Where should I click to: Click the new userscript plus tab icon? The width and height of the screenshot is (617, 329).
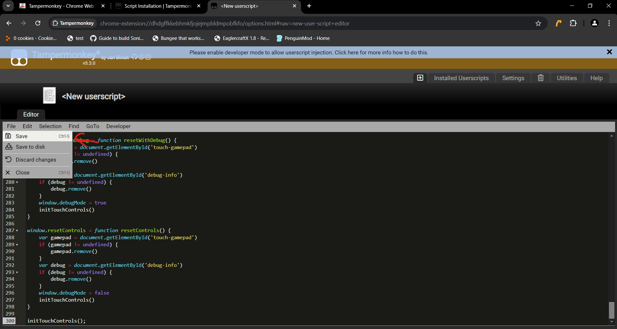pyautogui.click(x=420, y=78)
